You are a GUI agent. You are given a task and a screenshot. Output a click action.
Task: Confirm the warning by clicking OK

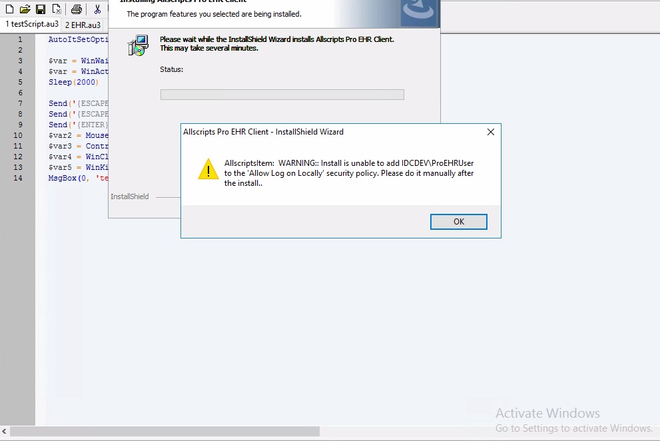click(458, 222)
